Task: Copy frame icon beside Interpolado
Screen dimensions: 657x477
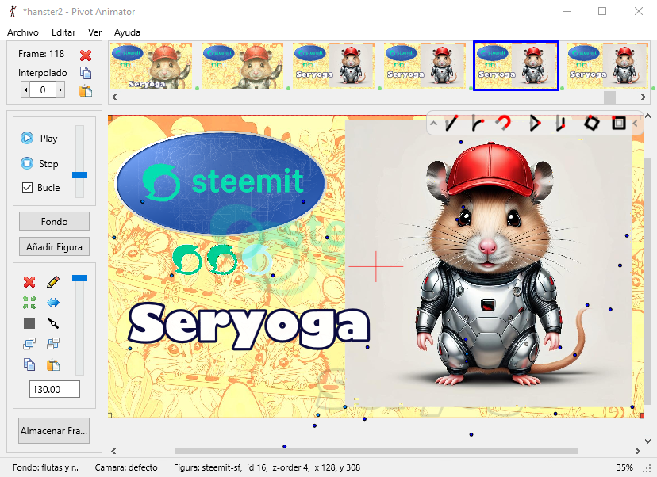Action: (86, 73)
